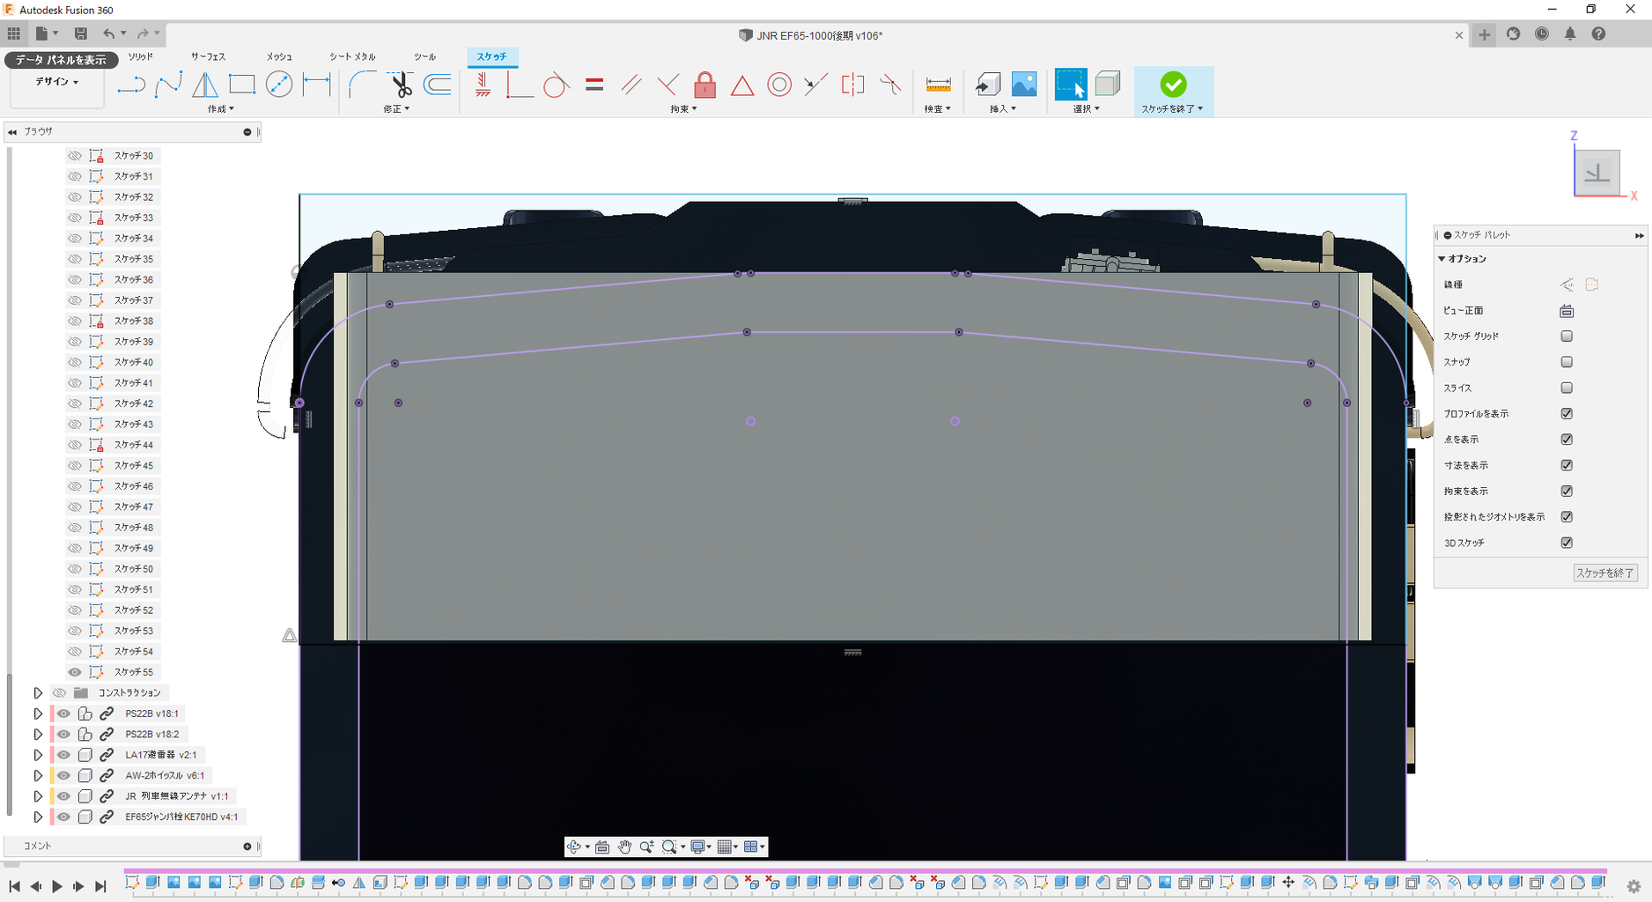Image resolution: width=1652 pixels, height=902 pixels.
Task: Activate the Select tool
Action: tap(1071, 85)
